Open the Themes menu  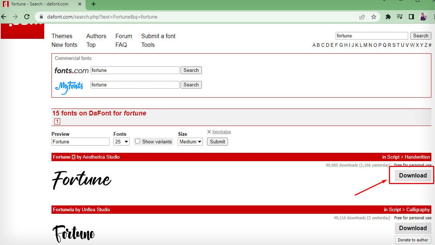62,36
